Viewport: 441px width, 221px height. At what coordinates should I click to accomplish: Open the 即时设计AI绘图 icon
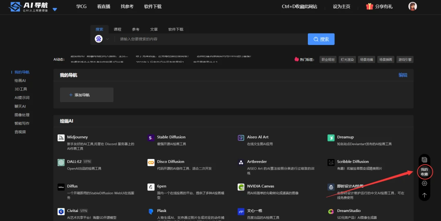(331, 187)
